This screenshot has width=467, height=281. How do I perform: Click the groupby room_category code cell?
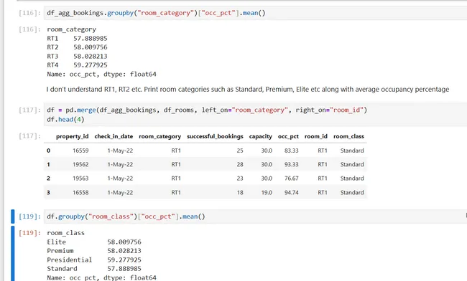pos(255,13)
